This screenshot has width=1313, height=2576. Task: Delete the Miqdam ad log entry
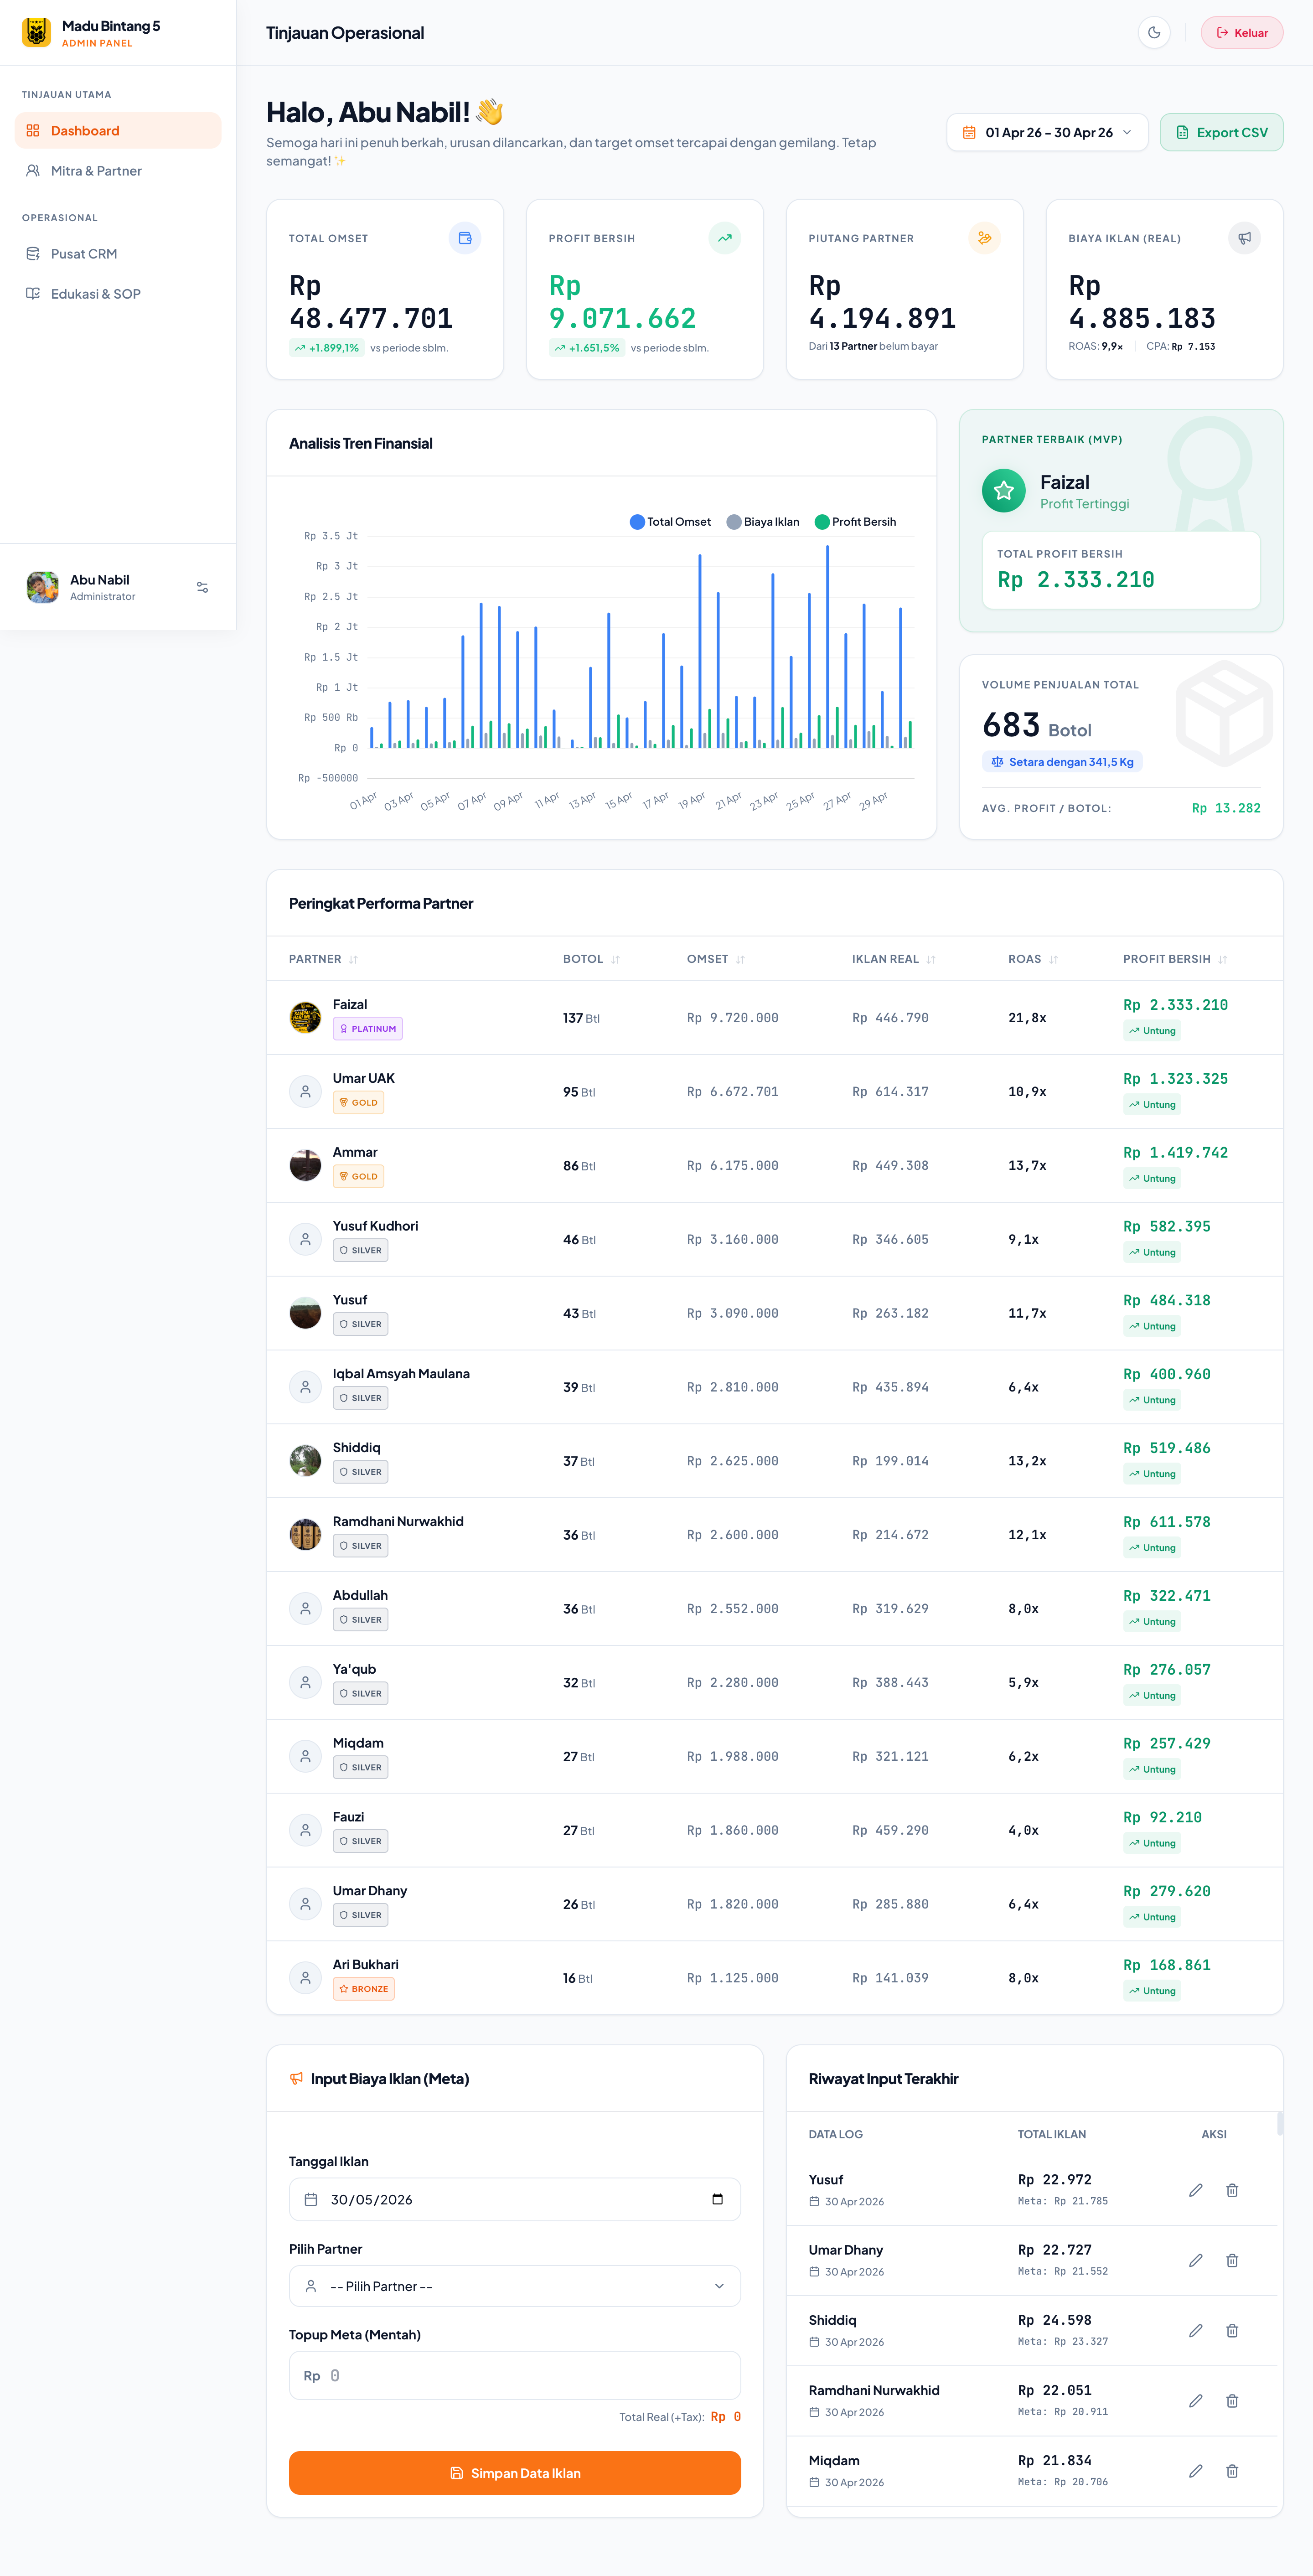(x=1232, y=2471)
